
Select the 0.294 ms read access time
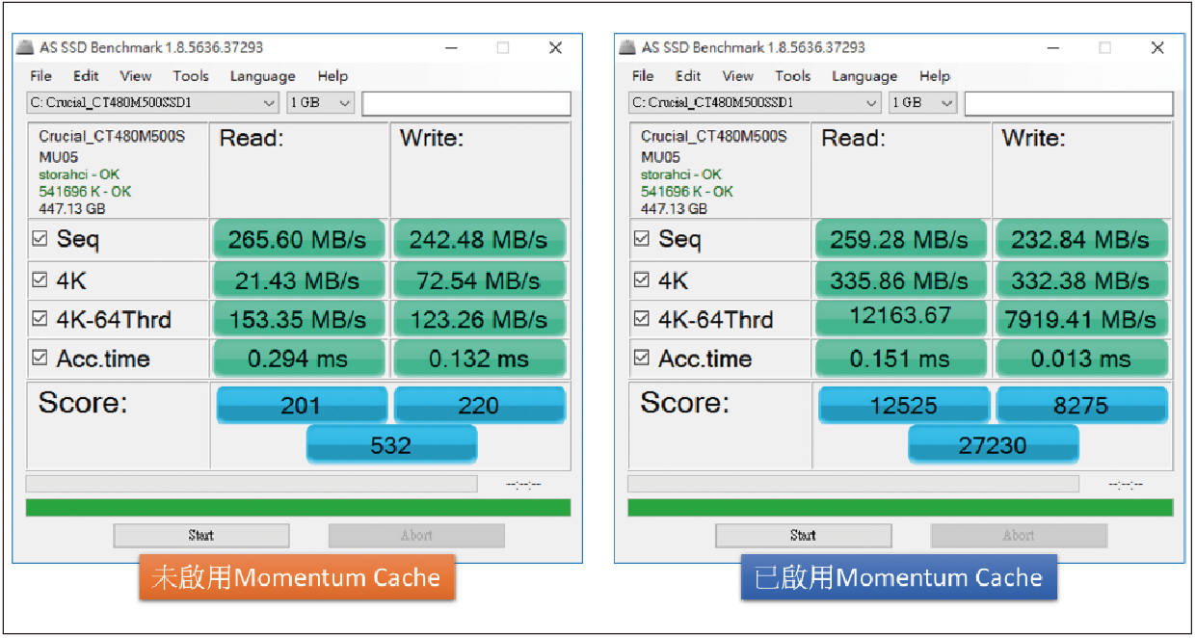pos(299,359)
